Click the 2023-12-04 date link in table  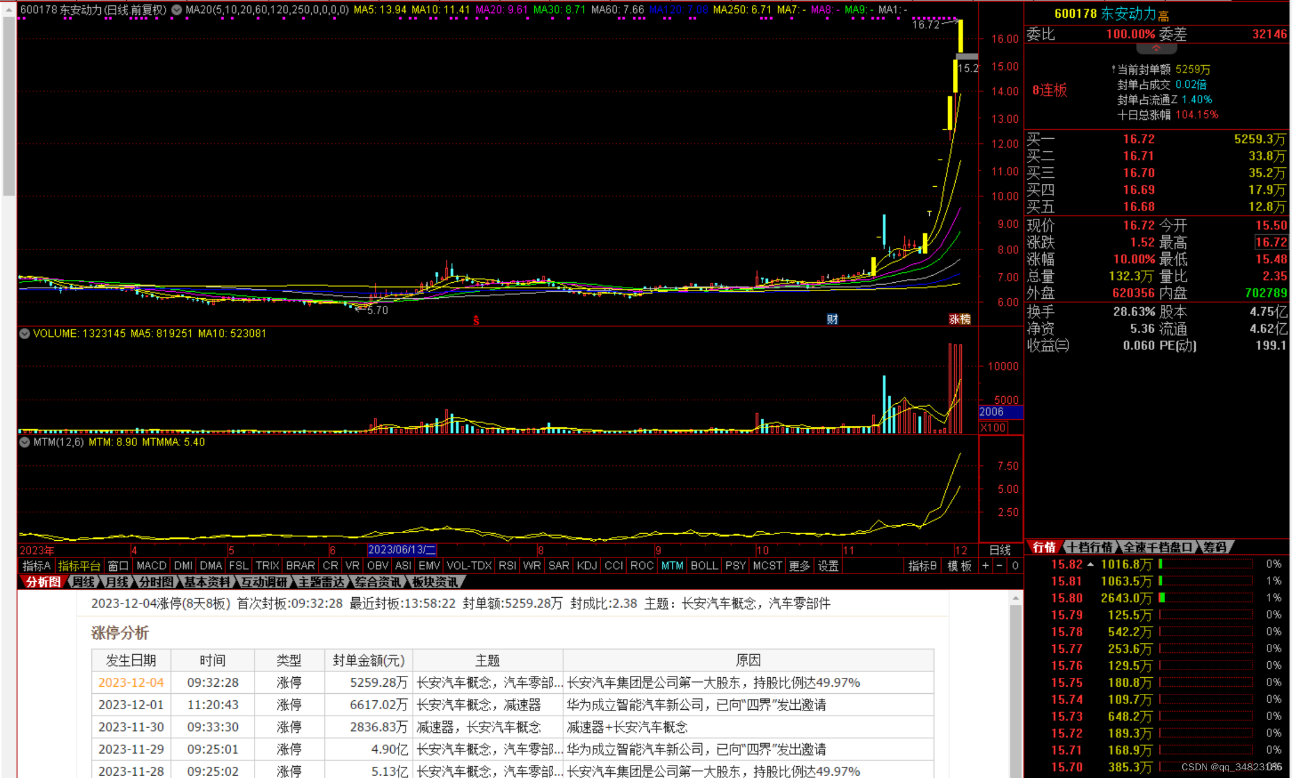[130, 683]
